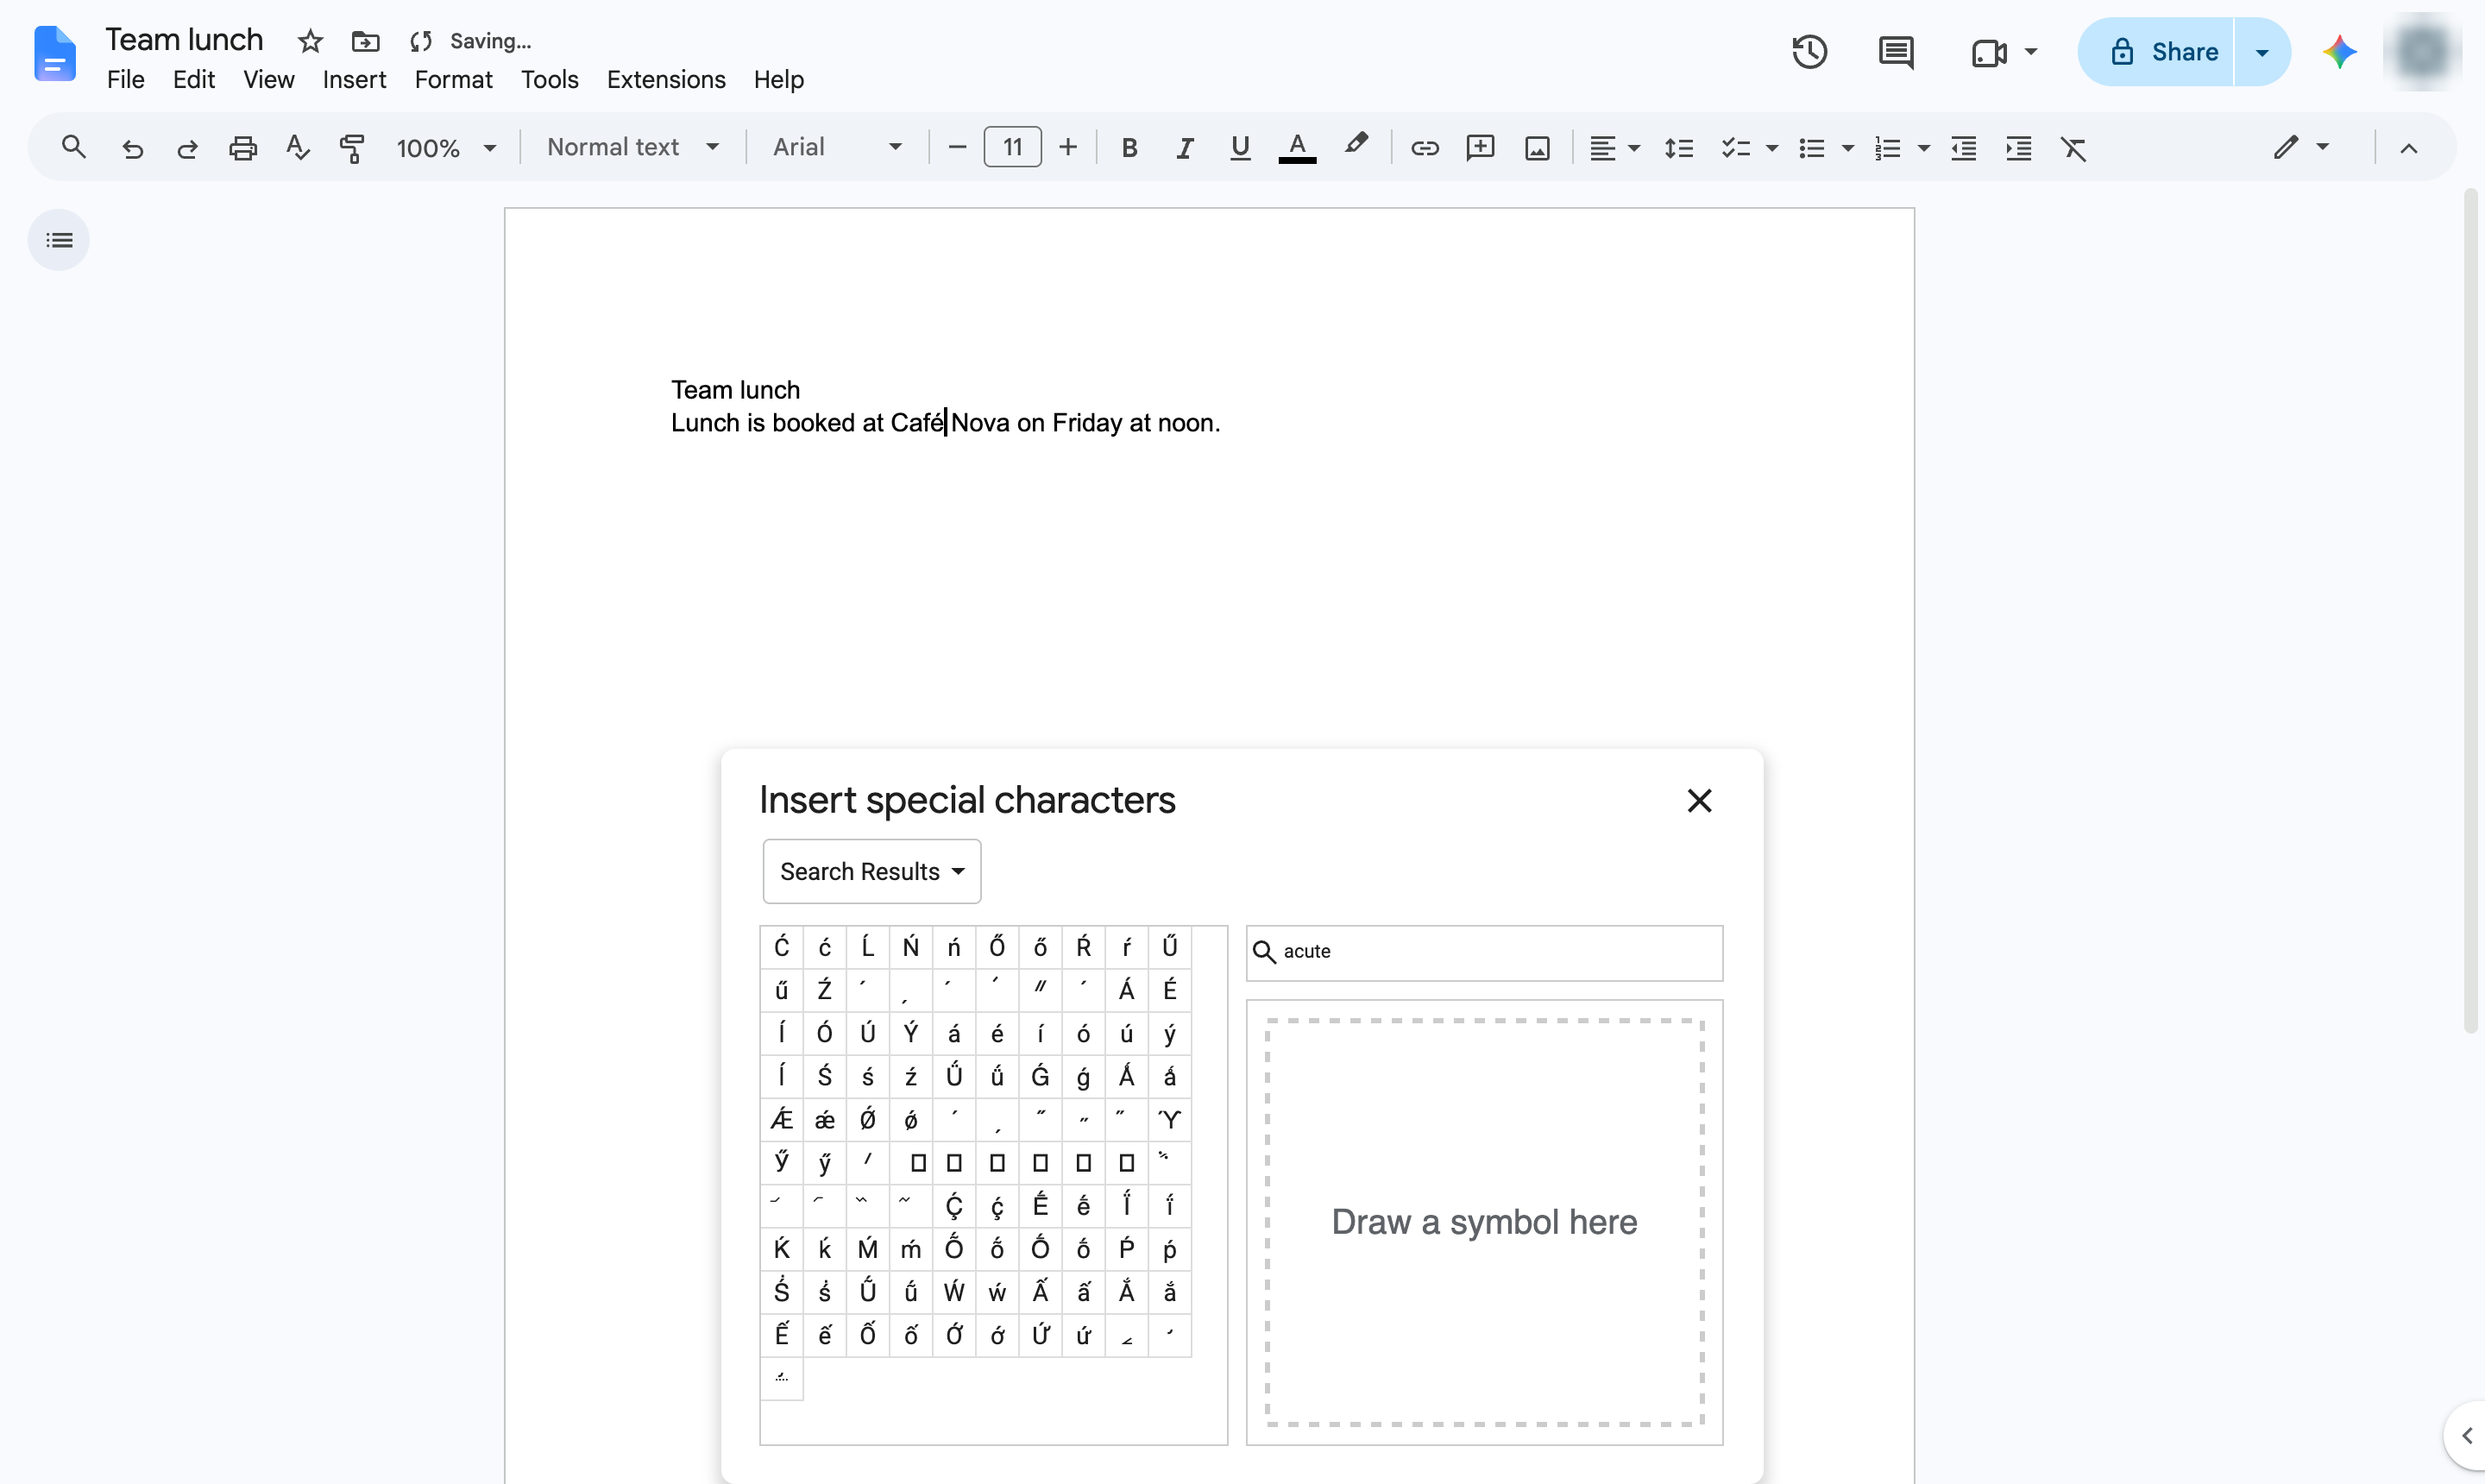The height and width of the screenshot is (1484, 2485).
Task: Toggle underline formatting
Action: pyautogui.click(x=1240, y=148)
